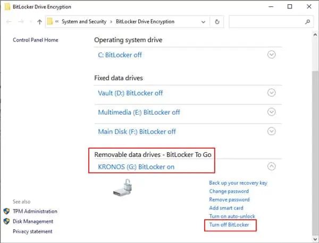Open the C: BitLocker off link
319x243 pixels.
click(x=120, y=55)
